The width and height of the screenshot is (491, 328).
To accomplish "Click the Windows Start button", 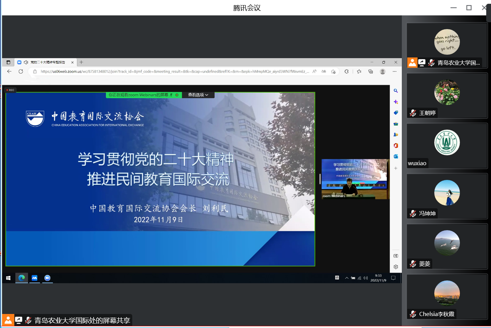I will pos(8,278).
